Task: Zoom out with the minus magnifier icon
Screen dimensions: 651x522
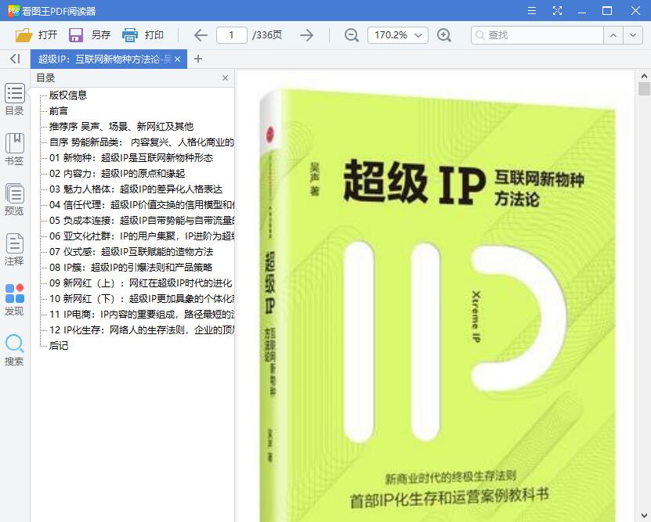Action: [x=351, y=35]
